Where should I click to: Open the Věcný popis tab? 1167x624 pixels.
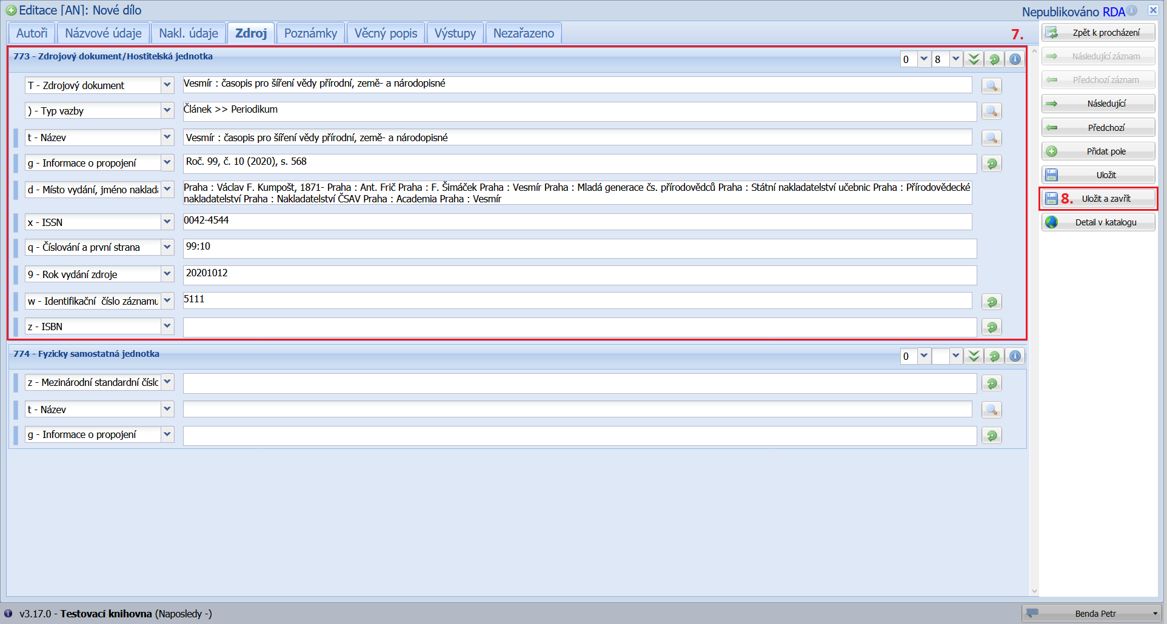[x=386, y=33]
